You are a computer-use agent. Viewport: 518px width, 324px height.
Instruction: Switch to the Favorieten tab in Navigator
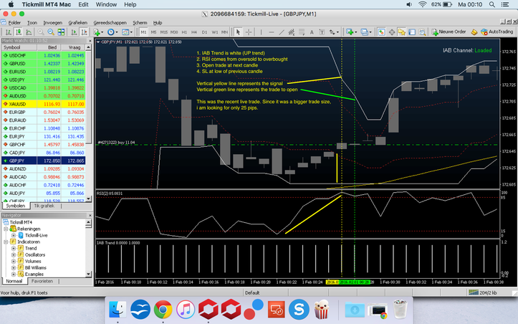(42, 281)
